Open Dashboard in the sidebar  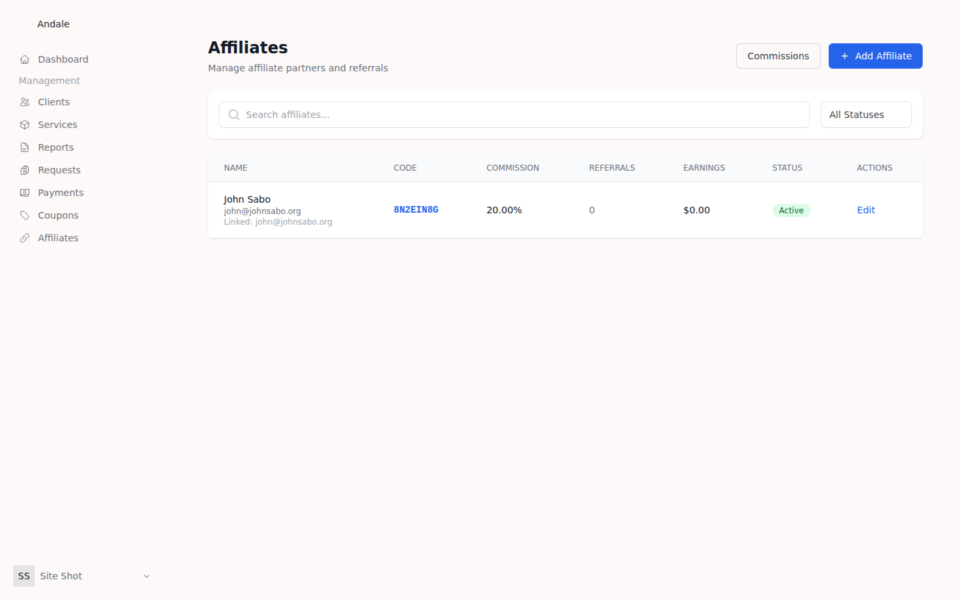63,59
